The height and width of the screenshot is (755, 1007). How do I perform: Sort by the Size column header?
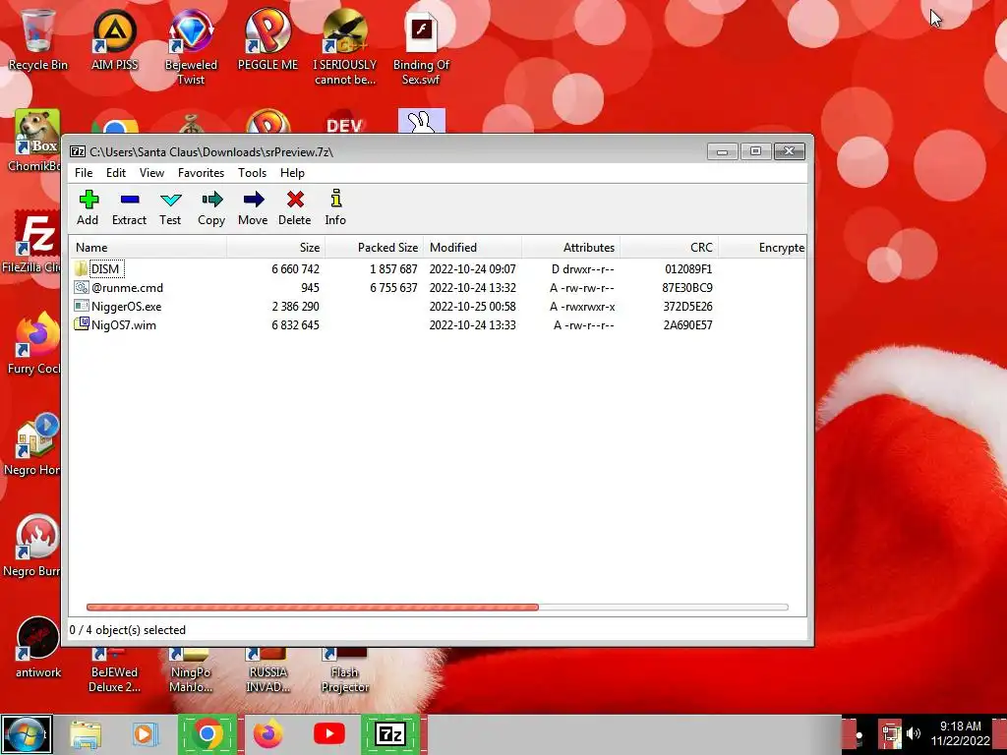pyautogui.click(x=276, y=247)
